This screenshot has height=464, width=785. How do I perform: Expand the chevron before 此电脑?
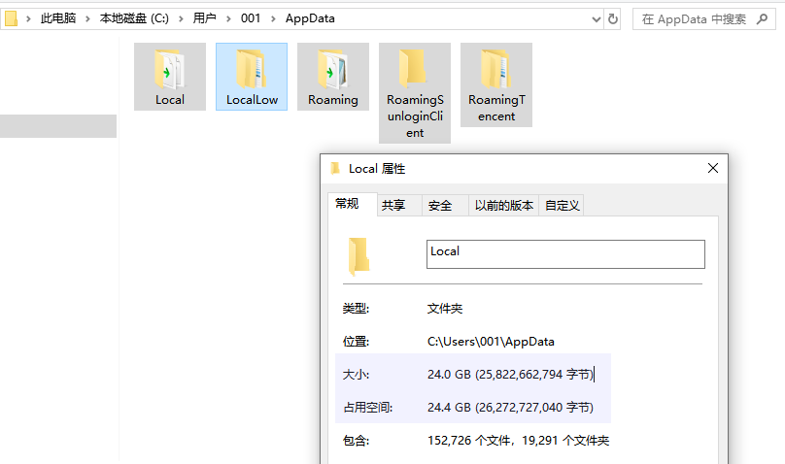pyautogui.click(x=28, y=19)
